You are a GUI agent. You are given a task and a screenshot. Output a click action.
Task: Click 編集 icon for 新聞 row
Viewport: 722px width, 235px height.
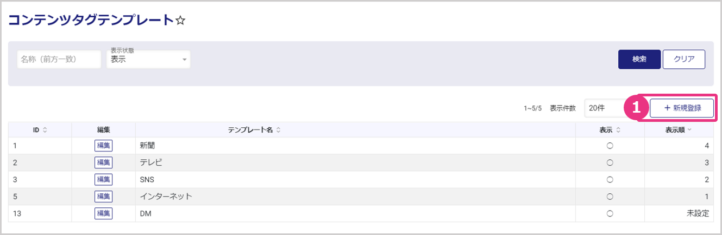(103, 146)
